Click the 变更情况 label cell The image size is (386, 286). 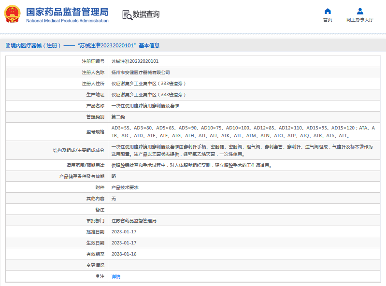tap(57, 265)
